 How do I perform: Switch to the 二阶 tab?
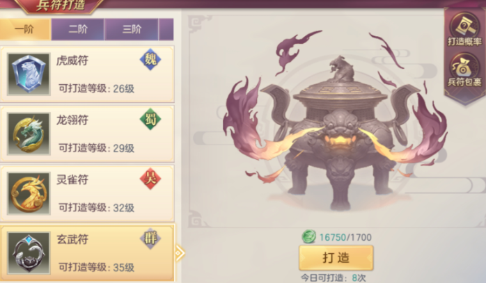(x=78, y=29)
